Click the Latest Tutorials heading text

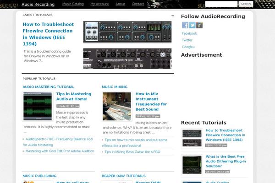coord(38,15)
